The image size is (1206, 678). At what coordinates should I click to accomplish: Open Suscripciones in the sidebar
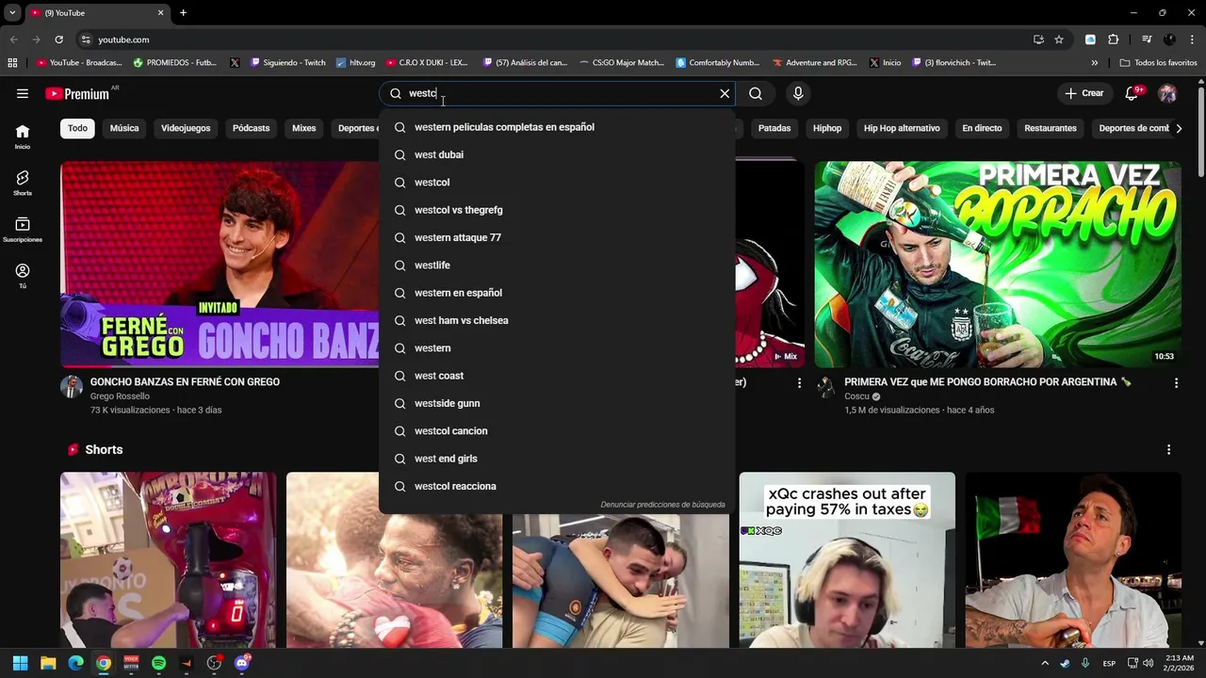[23, 230]
